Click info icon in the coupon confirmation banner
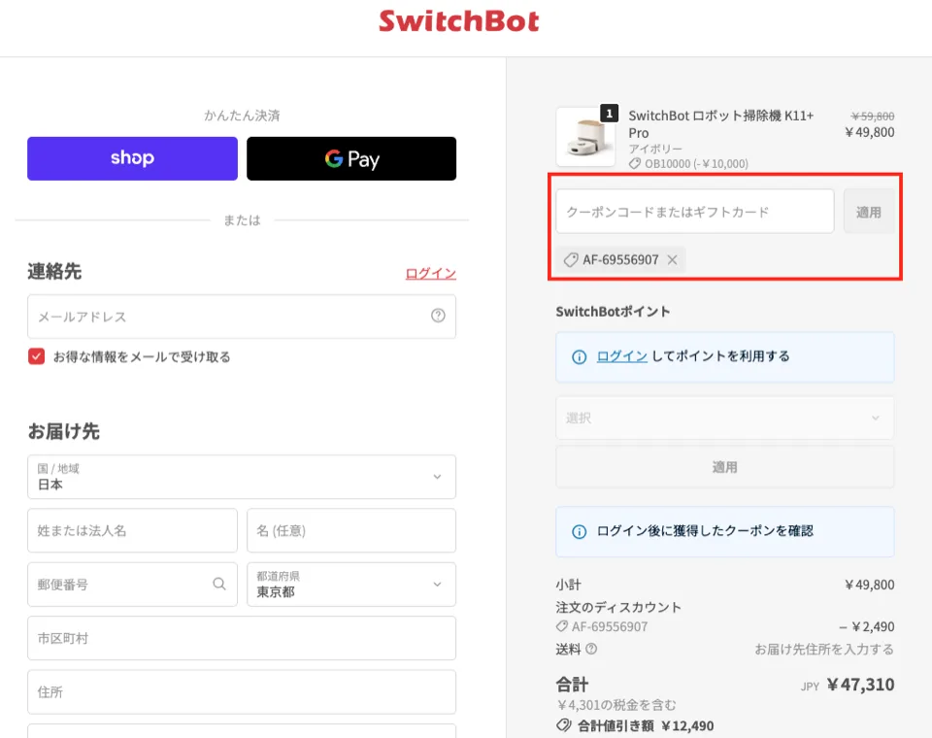 click(x=579, y=531)
